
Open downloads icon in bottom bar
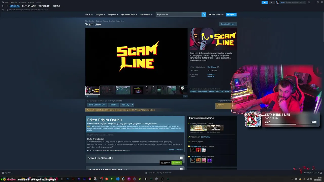146,173
